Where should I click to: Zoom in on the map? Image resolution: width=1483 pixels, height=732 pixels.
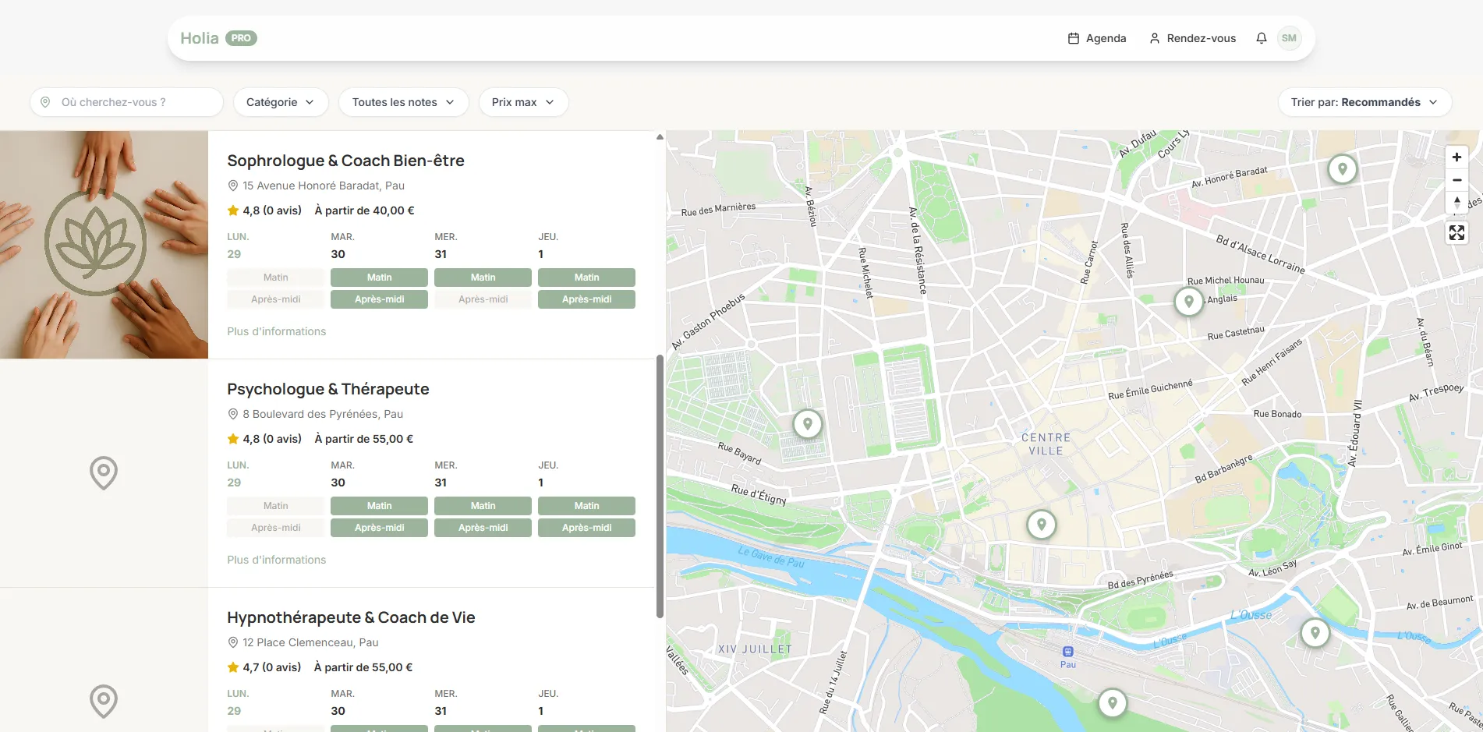1456,156
